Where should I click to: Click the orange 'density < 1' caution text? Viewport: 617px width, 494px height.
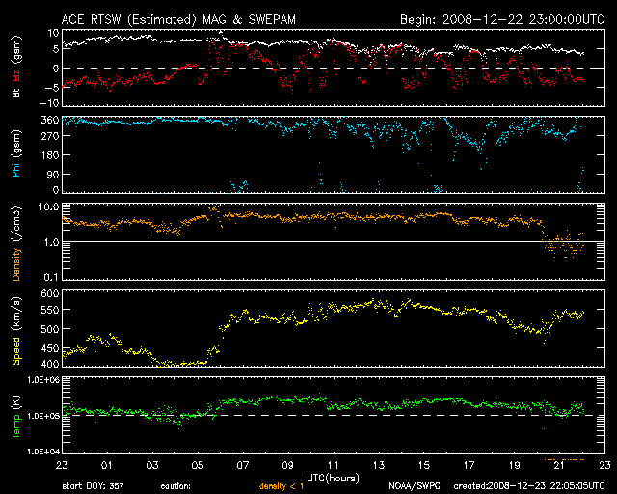coord(282,486)
